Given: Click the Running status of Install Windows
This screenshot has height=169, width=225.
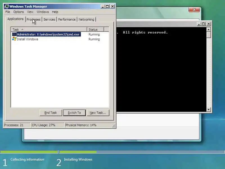Looking at the screenshot, I should pyautogui.click(x=94, y=39).
